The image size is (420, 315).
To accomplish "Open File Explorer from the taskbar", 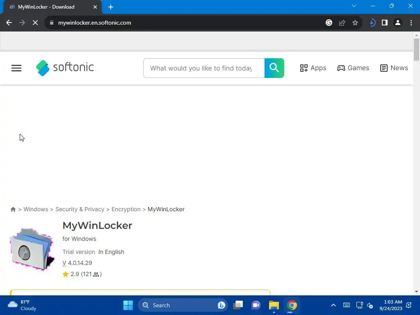I will pos(274,305).
